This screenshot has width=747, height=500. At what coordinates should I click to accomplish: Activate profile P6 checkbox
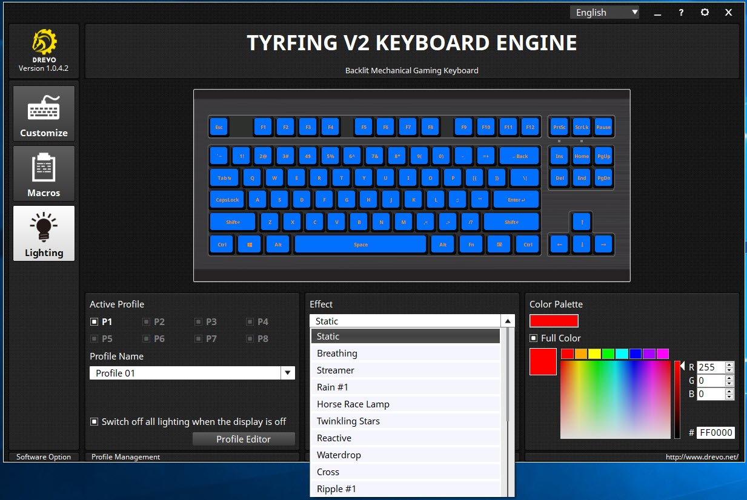(x=146, y=339)
